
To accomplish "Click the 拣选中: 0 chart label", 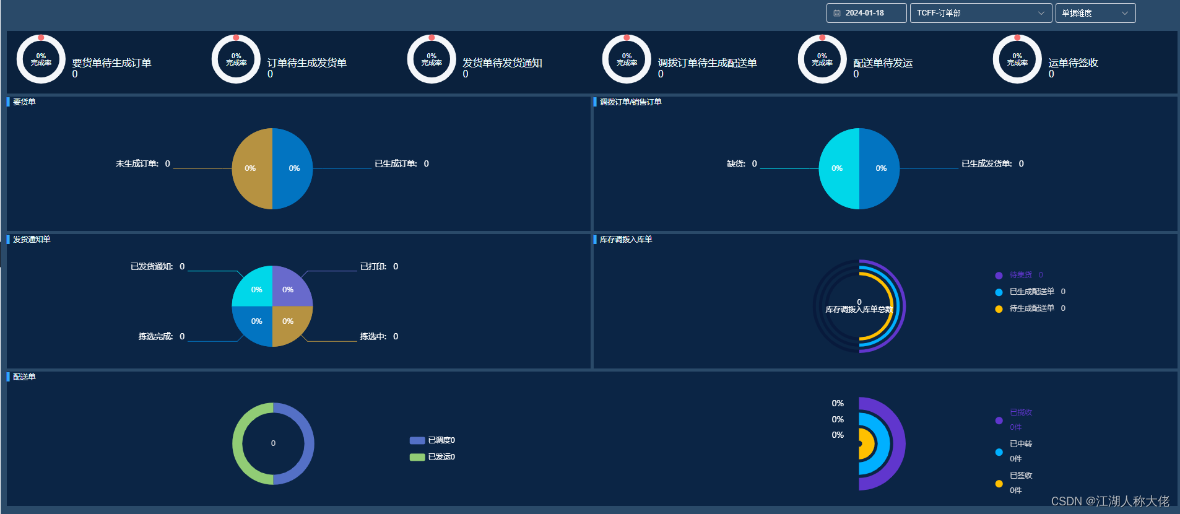I will [x=379, y=336].
